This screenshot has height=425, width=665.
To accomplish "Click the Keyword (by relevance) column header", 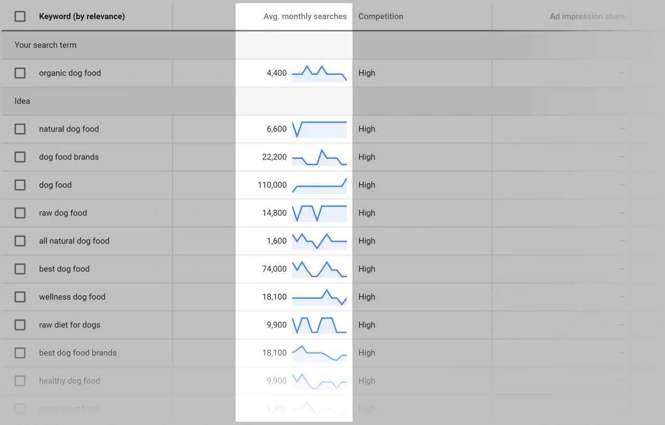I will pyautogui.click(x=82, y=16).
